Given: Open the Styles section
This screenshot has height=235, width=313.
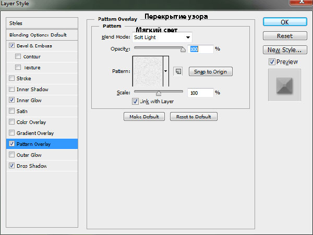Looking at the screenshot, I should pyautogui.click(x=42, y=23).
